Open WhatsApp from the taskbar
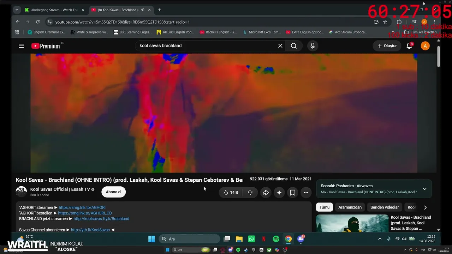 [251, 239]
